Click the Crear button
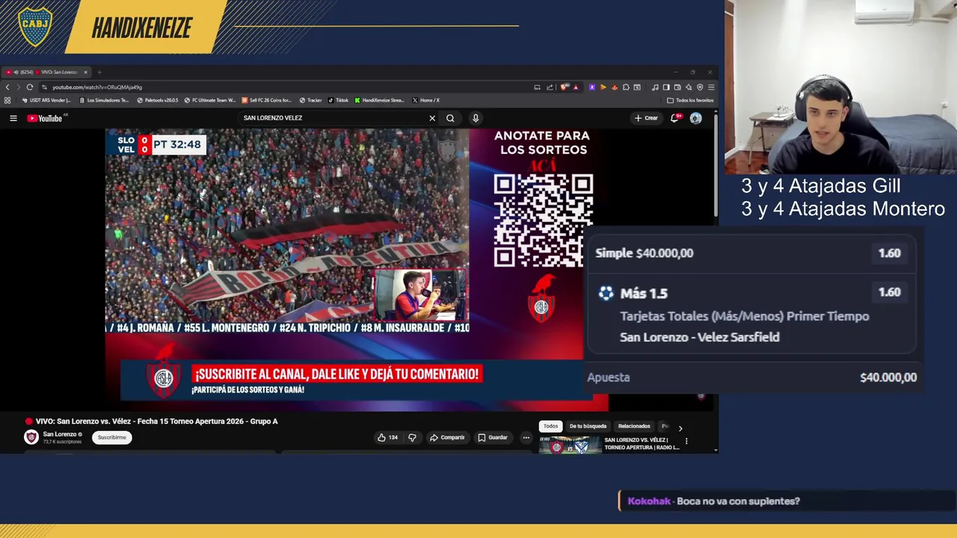Screen dimensions: 957x538 [x=646, y=118]
